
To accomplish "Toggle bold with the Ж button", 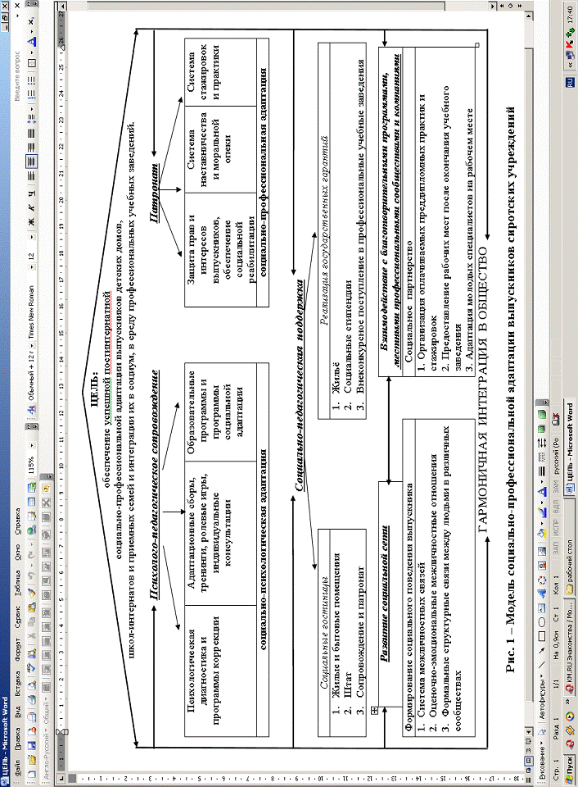I will point(32,221).
